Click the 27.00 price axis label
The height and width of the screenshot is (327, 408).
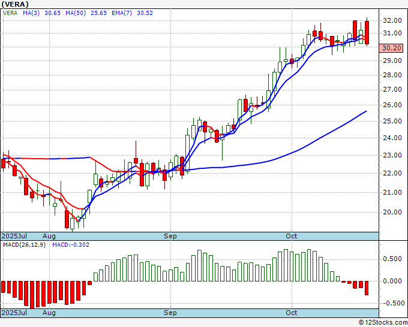coord(392,90)
